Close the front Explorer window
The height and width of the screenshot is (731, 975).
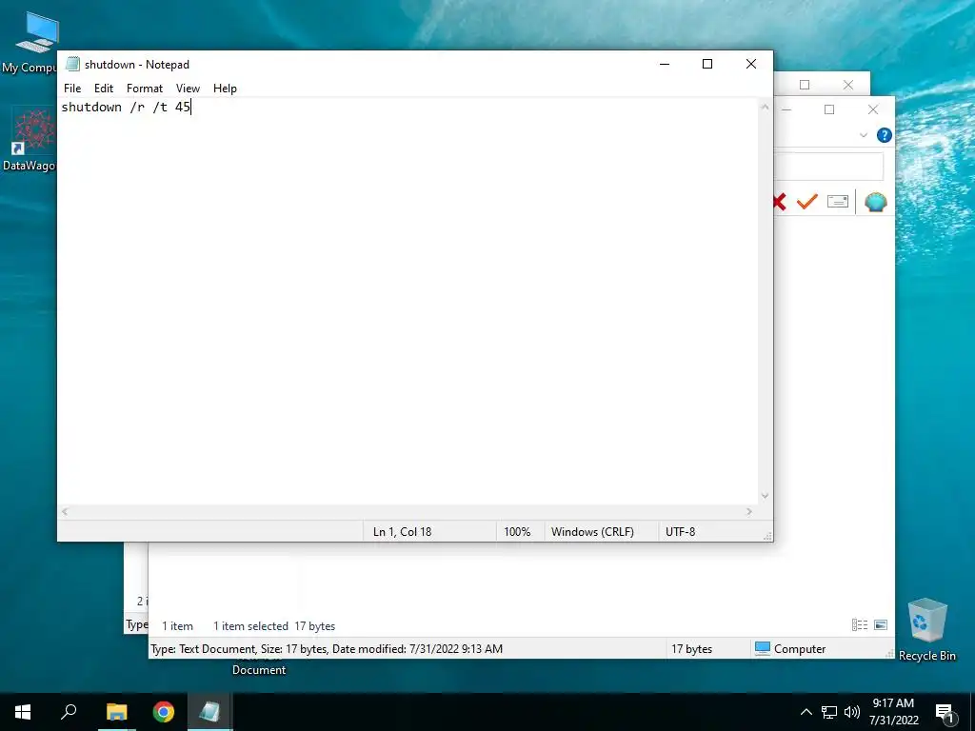(873, 109)
